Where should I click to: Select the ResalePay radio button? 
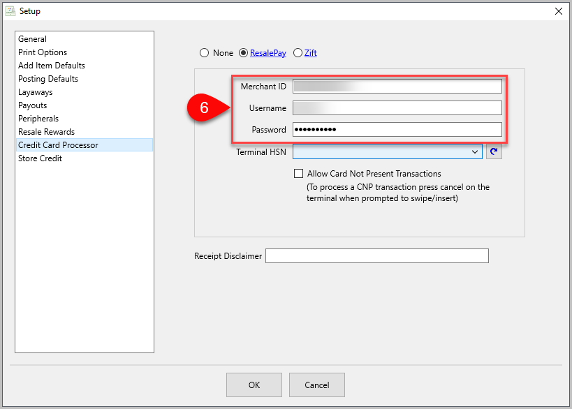[x=243, y=53]
